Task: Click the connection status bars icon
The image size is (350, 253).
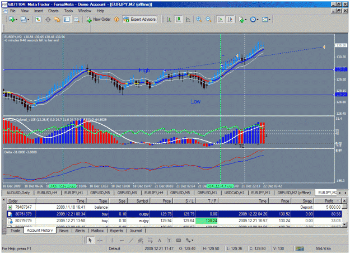Action: tap(300, 249)
